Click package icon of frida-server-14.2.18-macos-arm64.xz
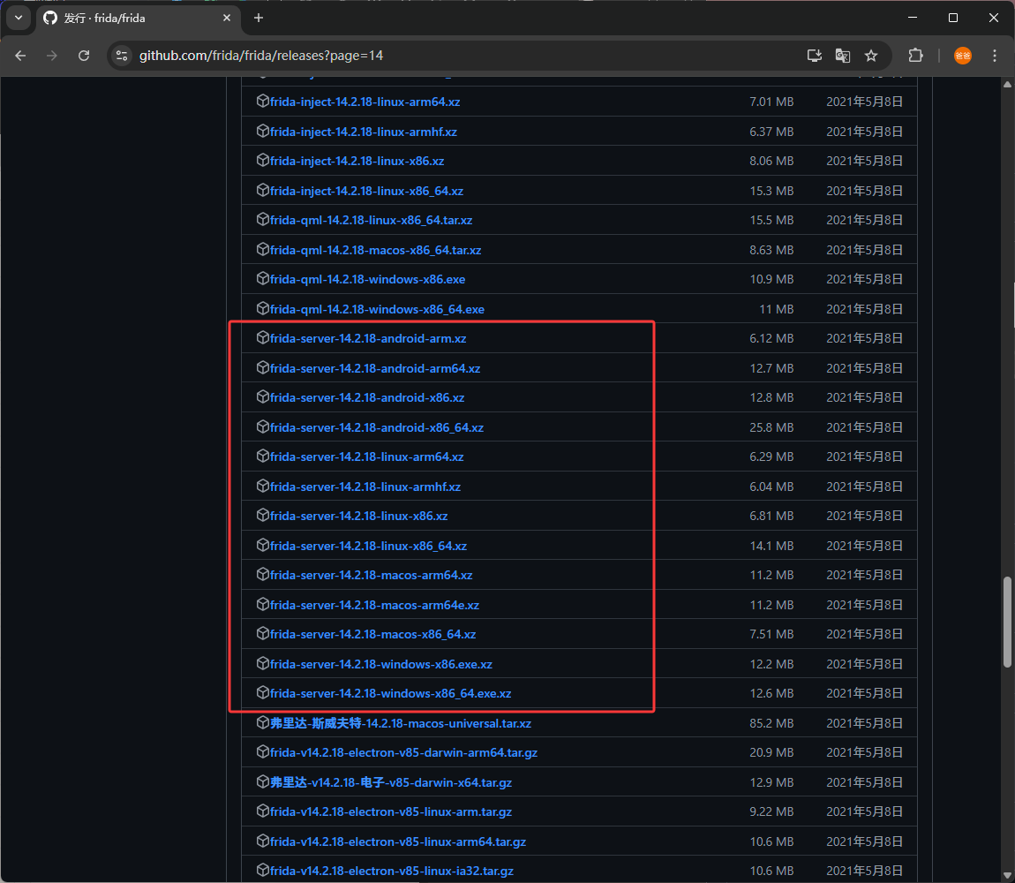 262,574
